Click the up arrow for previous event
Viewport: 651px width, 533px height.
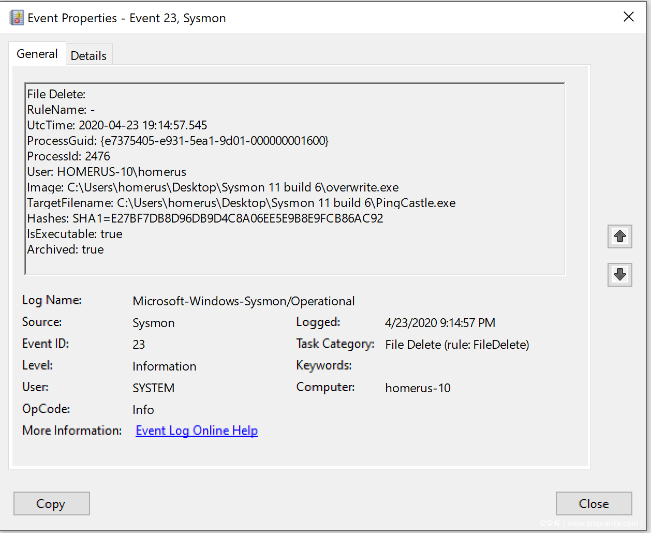pyautogui.click(x=619, y=237)
